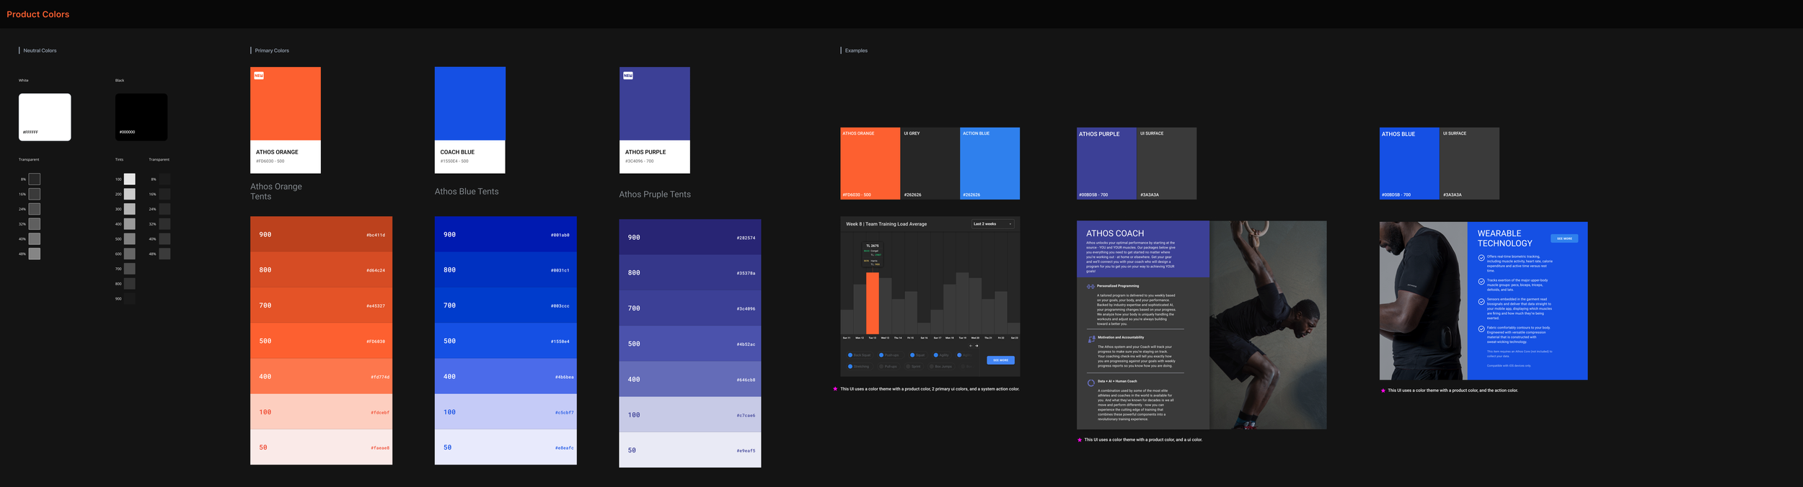Click checkmark icon beside Fabric comfortably contours text
Image resolution: width=1803 pixels, height=487 pixels.
tap(1481, 329)
